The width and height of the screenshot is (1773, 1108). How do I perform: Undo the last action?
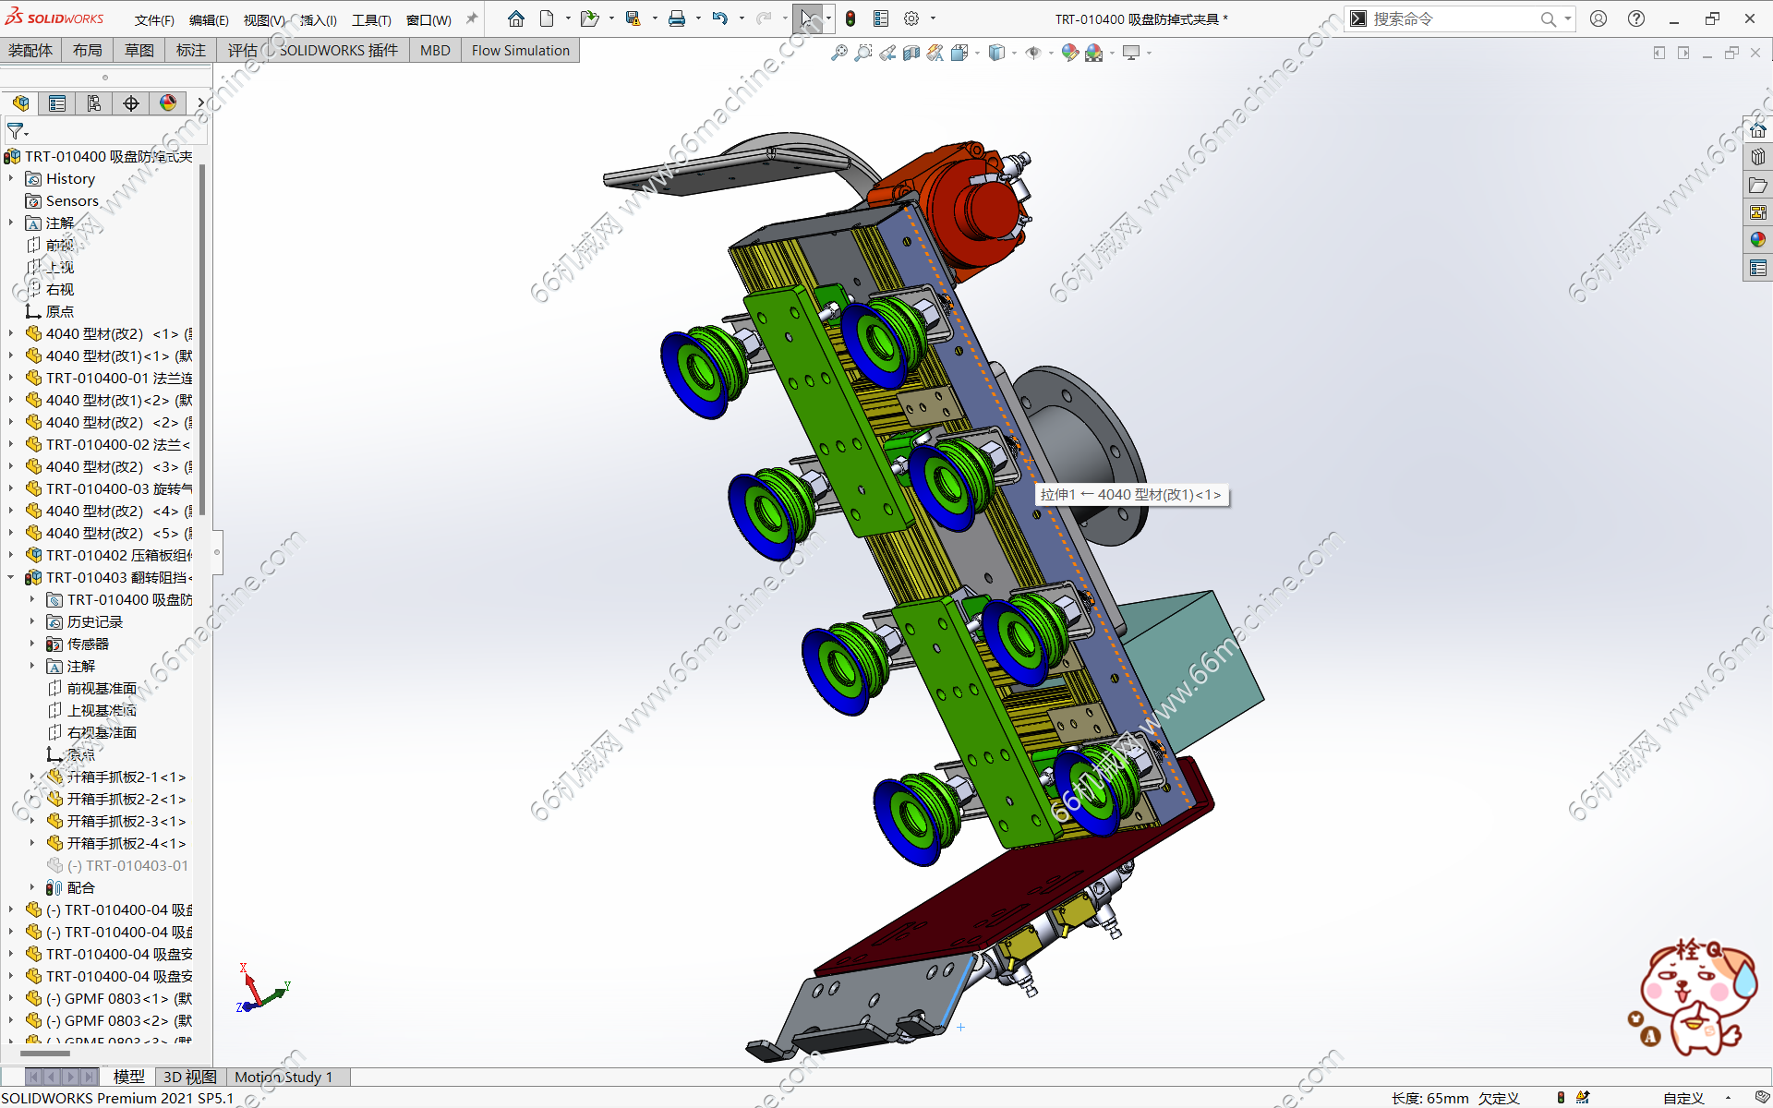coord(719,18)
